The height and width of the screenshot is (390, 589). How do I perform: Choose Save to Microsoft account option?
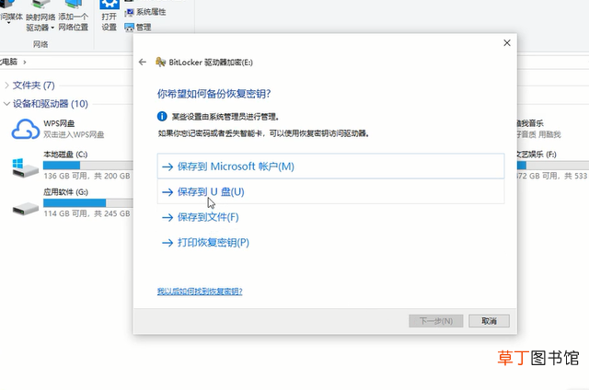point(330,166)
